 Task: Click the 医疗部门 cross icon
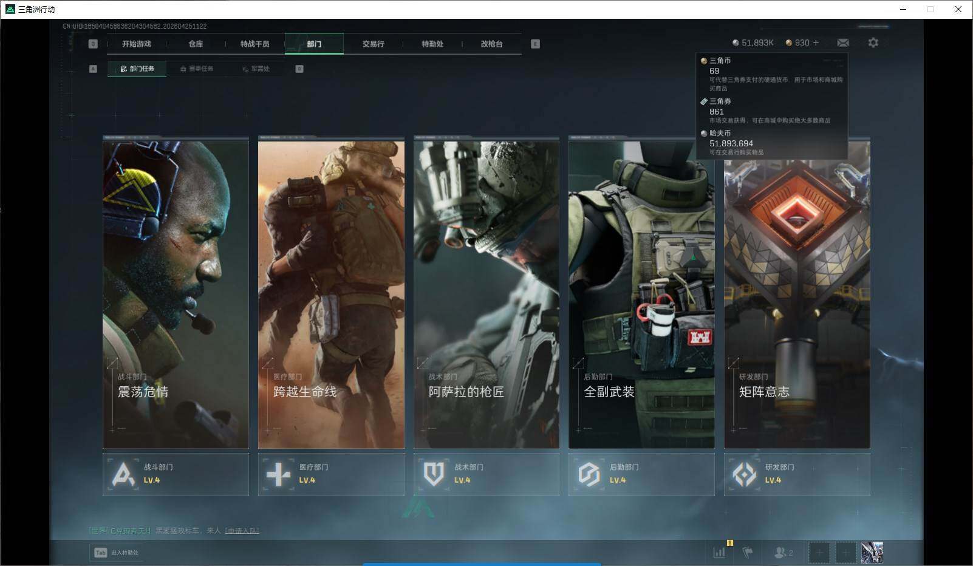279,474
